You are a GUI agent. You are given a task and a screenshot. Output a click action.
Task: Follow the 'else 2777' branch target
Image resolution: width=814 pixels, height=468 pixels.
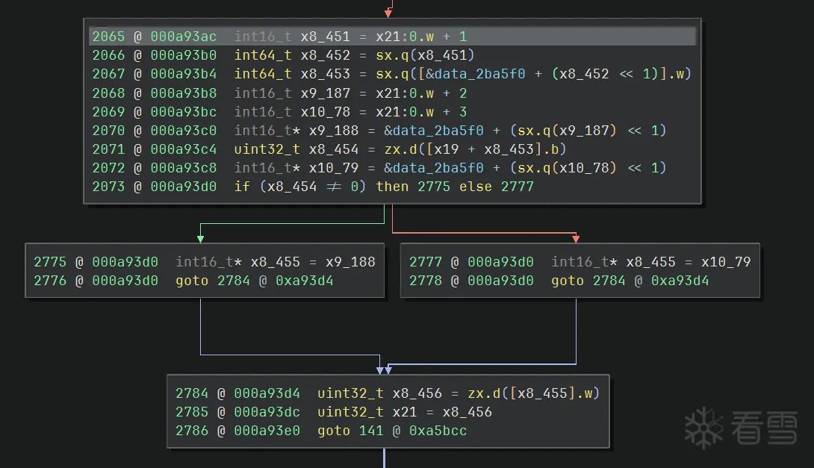point(518,187)
